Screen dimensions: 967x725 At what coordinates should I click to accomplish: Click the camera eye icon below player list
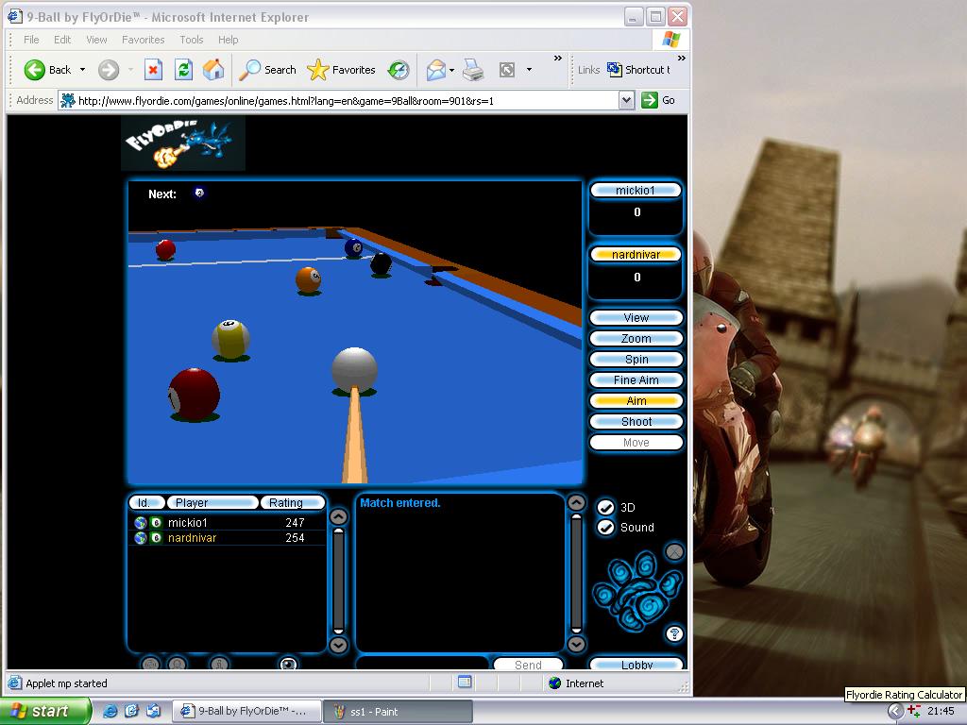[288, 664]
